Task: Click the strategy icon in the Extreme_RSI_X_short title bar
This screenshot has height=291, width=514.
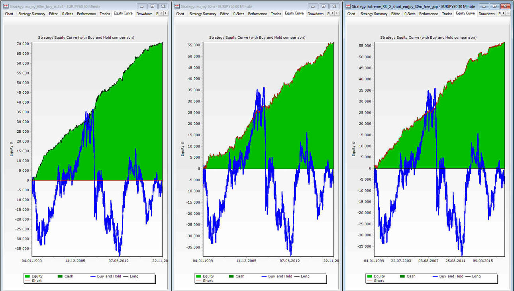Action: pyautogui.click(x=348, y=6)
